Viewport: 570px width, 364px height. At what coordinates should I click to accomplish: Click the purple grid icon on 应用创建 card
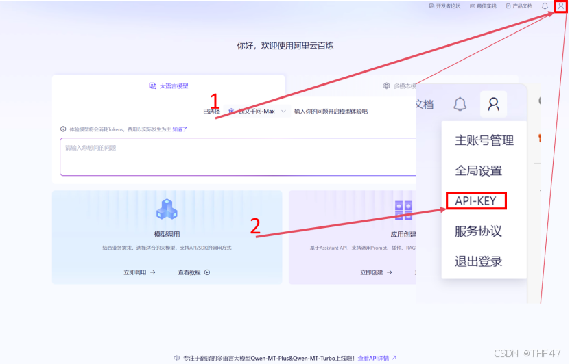point(403,211)
